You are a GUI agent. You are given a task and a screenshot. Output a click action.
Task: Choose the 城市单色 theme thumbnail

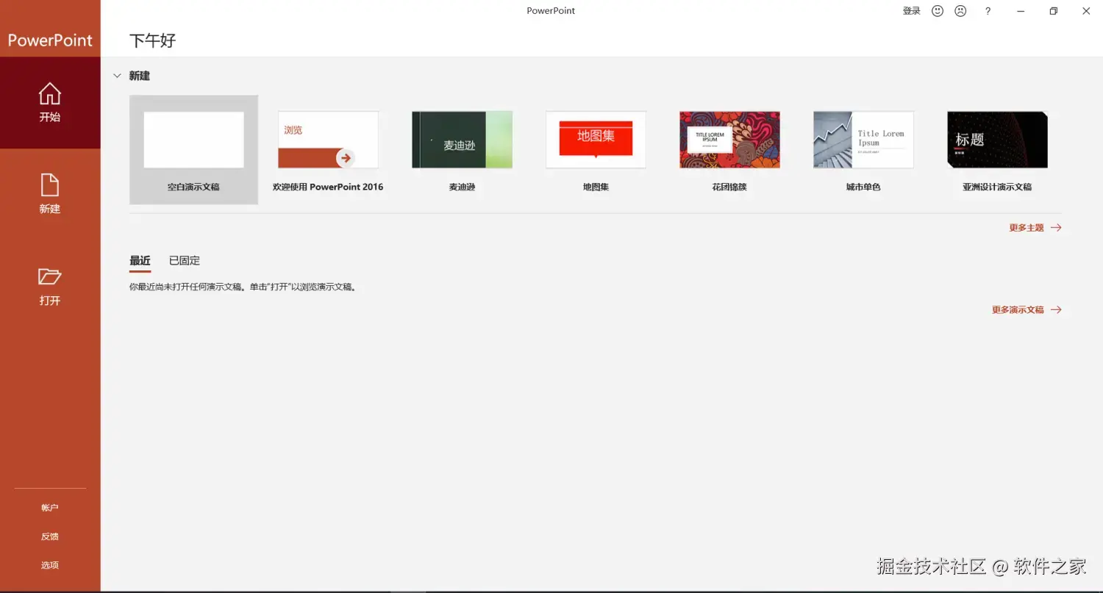pos(863,140)
